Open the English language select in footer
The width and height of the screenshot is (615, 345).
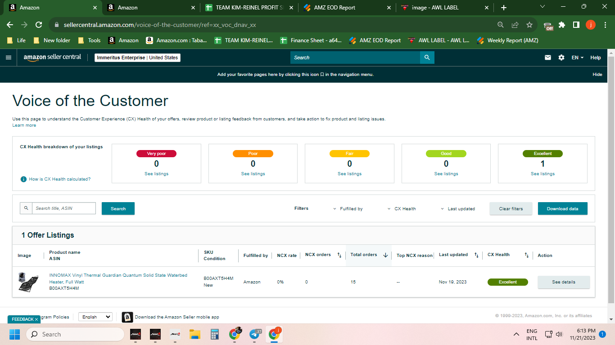tap(95, 317)
